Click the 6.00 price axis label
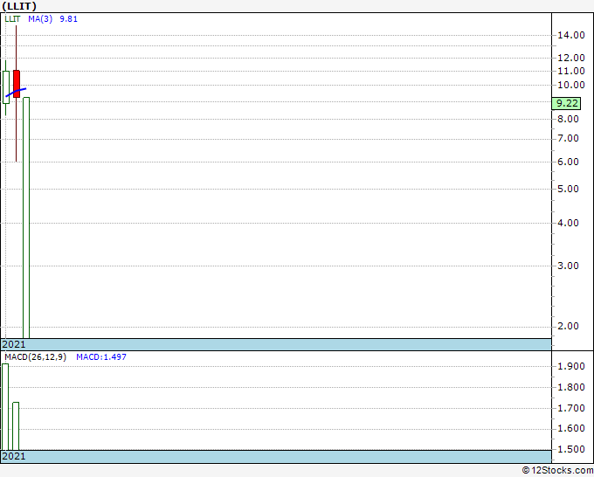Viewport: 594px width, 477px height. tap(568, 162)
